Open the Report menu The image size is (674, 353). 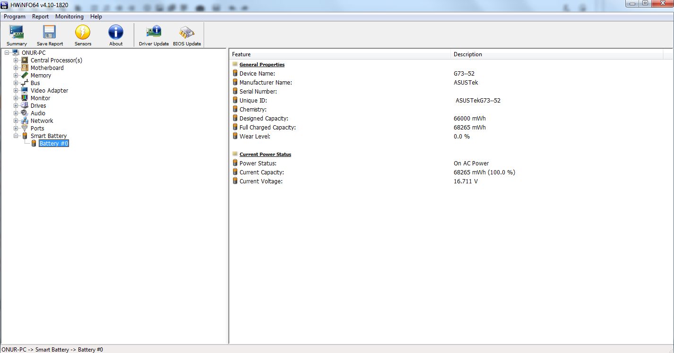tap(41, 17)
